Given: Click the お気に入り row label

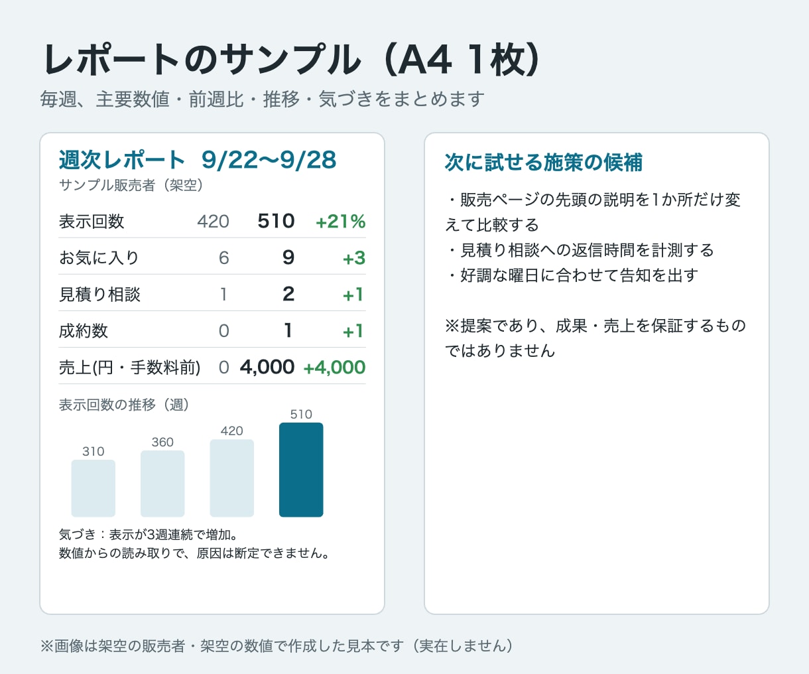Looking at the screenshot, I should click(99, 257).
